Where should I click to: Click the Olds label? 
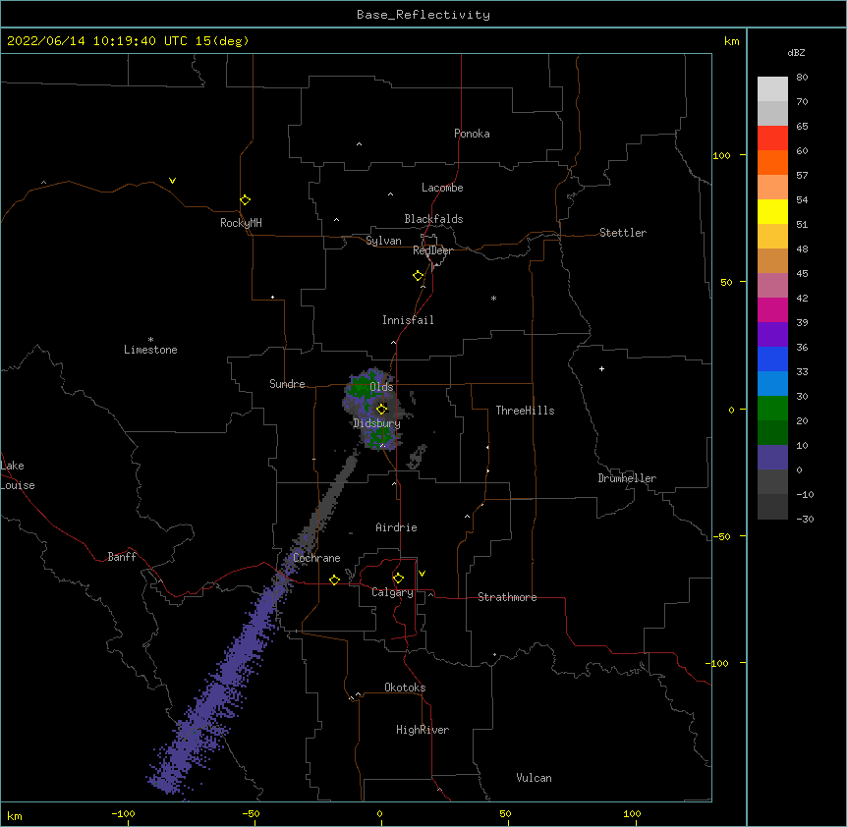coord(381,387)
